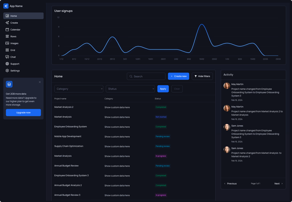The image size is (292, 202).
Task: Click inside the Search field
Action: [x=146, y=76]
